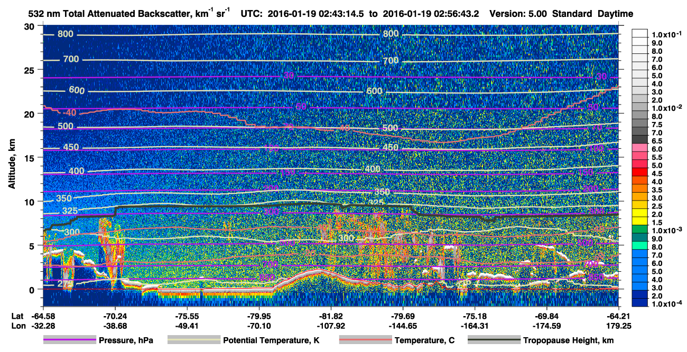The image size is (687, 352).
Task: Click the '5.5' colorbar label
Action: click(x=656, y=157)
